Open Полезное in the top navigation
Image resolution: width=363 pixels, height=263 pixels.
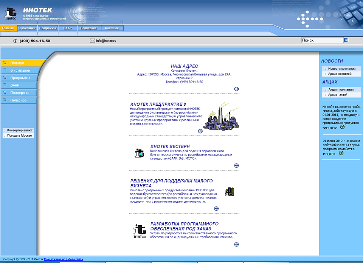pyautogui.click(x=112, y=28)
